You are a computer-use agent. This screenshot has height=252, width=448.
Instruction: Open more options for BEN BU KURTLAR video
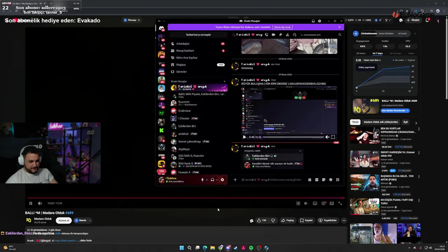point(419,129)
